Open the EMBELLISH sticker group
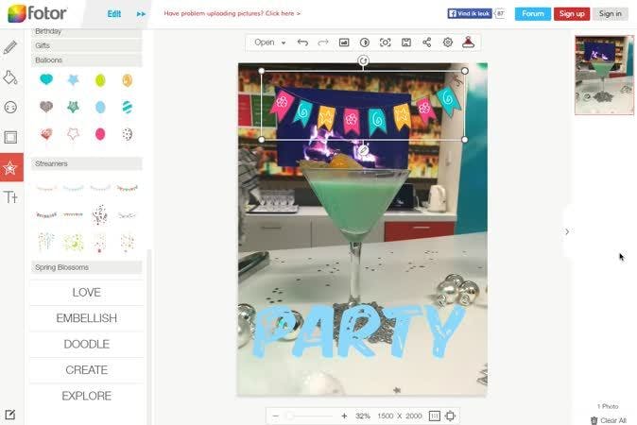The height and width of the screenshot is (425, 637). tap(87, 318)
